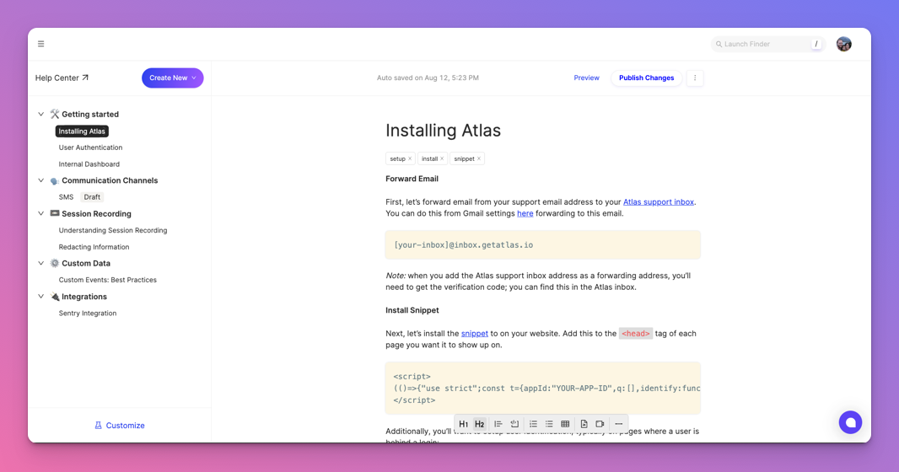This screenshot has width=899, height=472.
Task: Insert a blockquote from toolbar
Action: (x=498, y=424)
